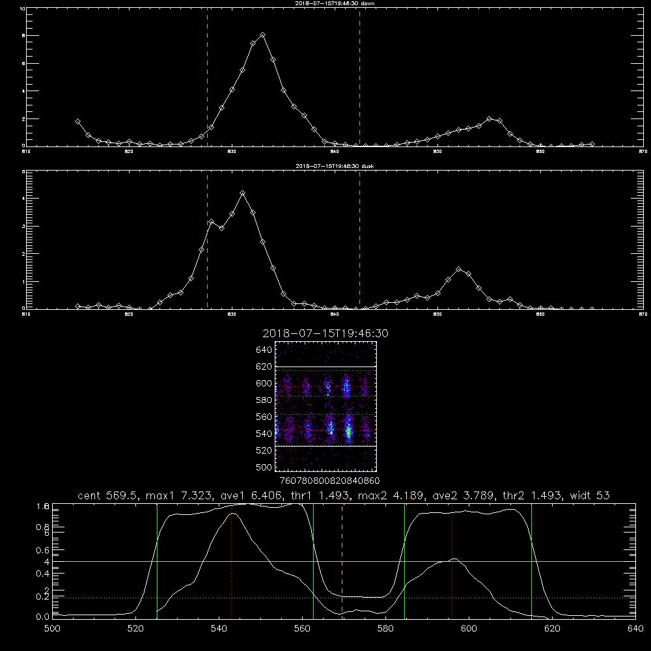Screen dimensions: 651x651
Task: Click the green vertical line near 584 in bottom plot
Action: [404, 561]
